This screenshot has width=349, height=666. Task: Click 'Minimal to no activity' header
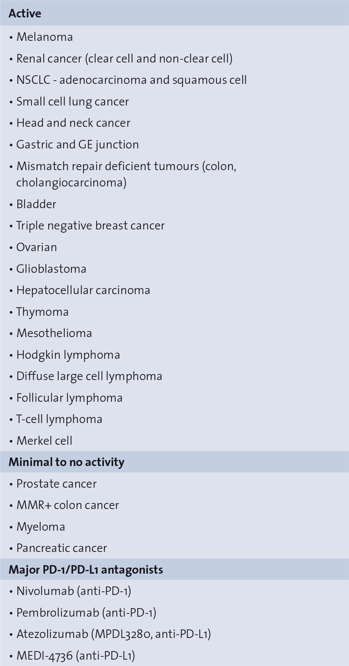(x=66, y=462)
